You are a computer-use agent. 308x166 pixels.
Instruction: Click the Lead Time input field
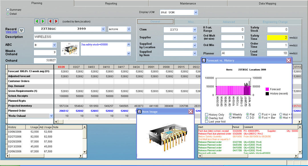(277, 53)
